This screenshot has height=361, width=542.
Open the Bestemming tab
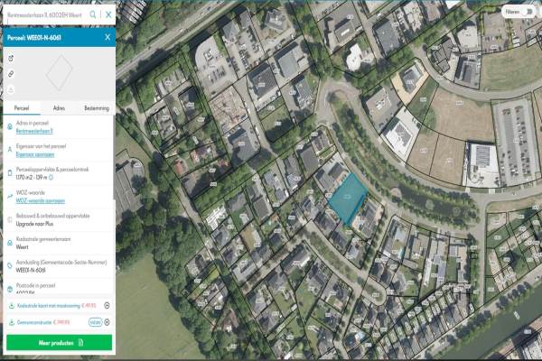(x=96, y=107)
